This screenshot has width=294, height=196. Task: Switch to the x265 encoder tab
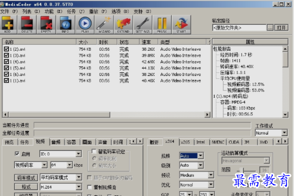[185, 142]
